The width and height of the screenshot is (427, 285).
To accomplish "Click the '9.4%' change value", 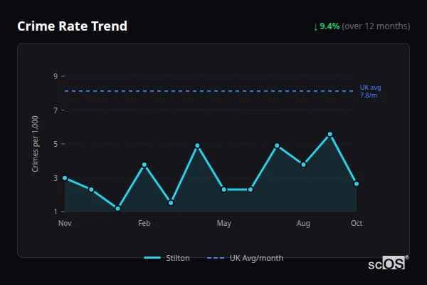I will [330, 26].
